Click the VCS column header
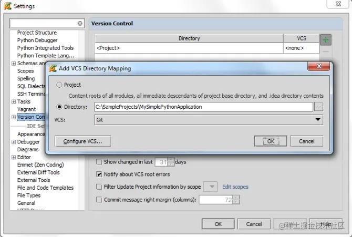 tap(301, 38)
